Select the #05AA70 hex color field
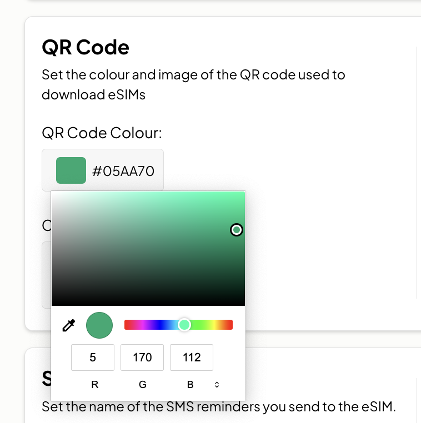 103,170
